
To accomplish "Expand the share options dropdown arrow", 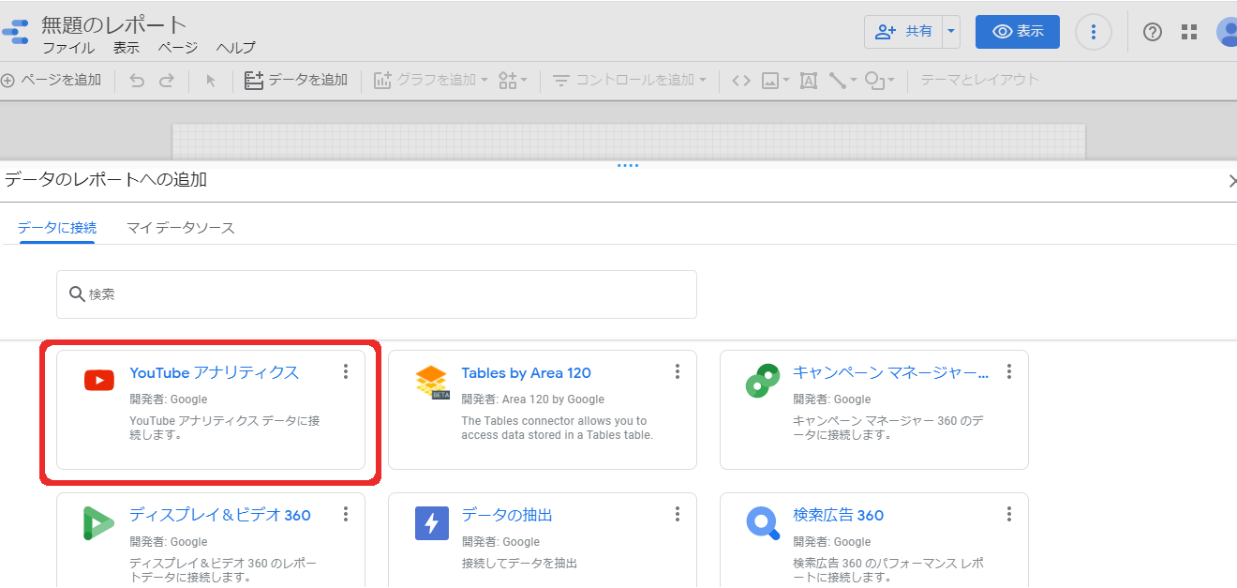I will (951, 32).
